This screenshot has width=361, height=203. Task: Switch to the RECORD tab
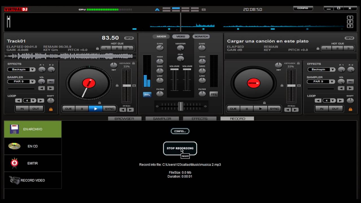(237, 119)
